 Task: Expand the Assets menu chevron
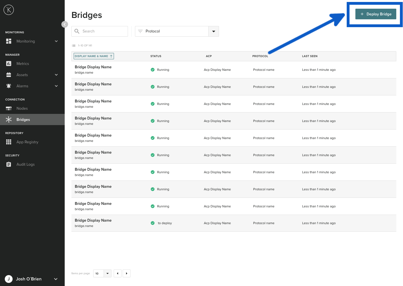(x=56, y=75)
